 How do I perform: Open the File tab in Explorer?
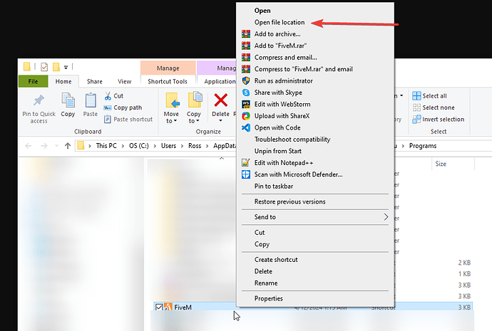[x=33, y=81]
